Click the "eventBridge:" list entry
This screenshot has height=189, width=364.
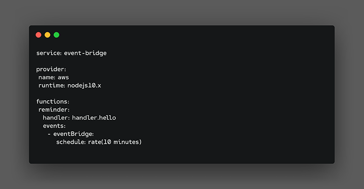73,134
